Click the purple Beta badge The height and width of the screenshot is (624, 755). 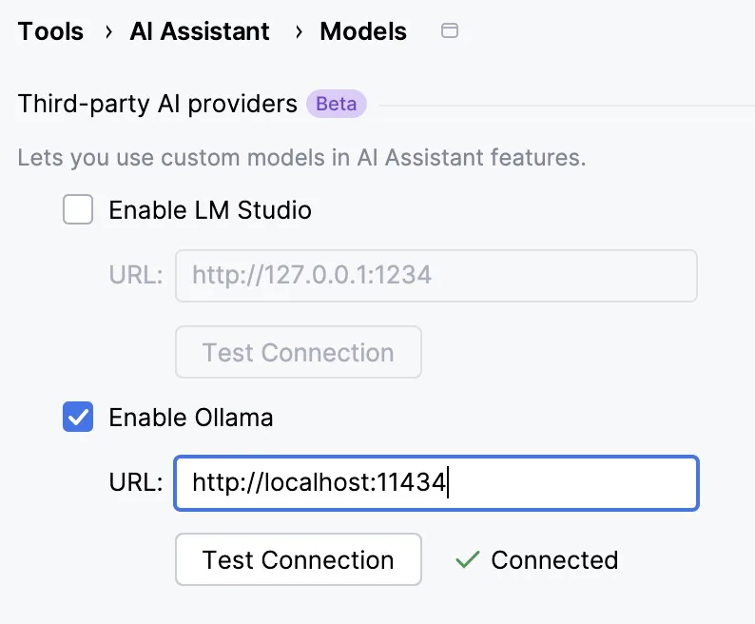coord(337,104)
